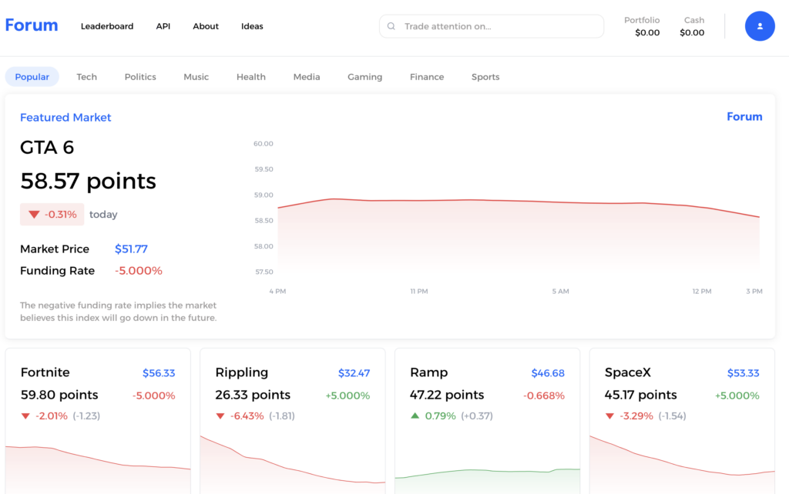Open the GTA 6 market title
The height and width of the screenshot is (494, 789).
pyautogui.click(x=47, y=147)
